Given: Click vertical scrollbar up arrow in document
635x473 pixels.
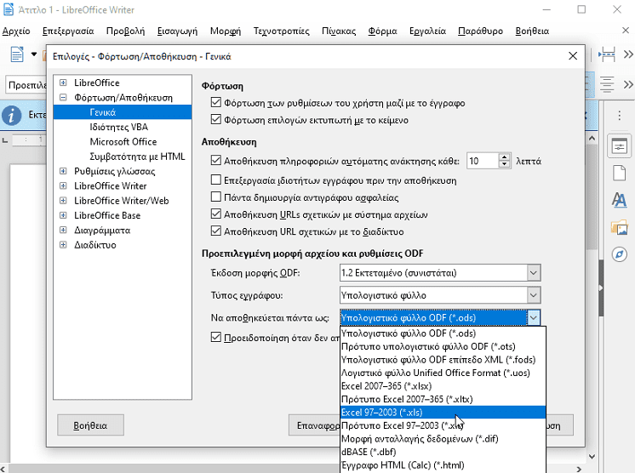Looking at the screenshot, I should [592, 139].
